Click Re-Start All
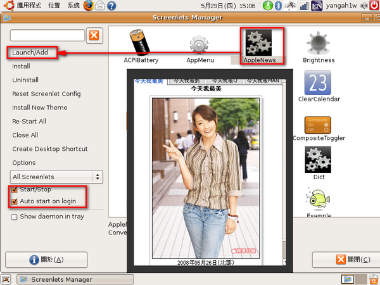This screenshot has width=380, height=285. pyautogui.click(x=29, y=121)
